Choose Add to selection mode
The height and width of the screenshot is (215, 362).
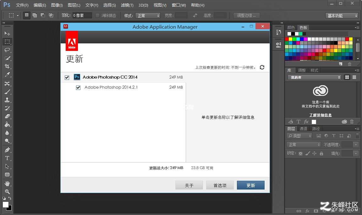pos(35,15)
